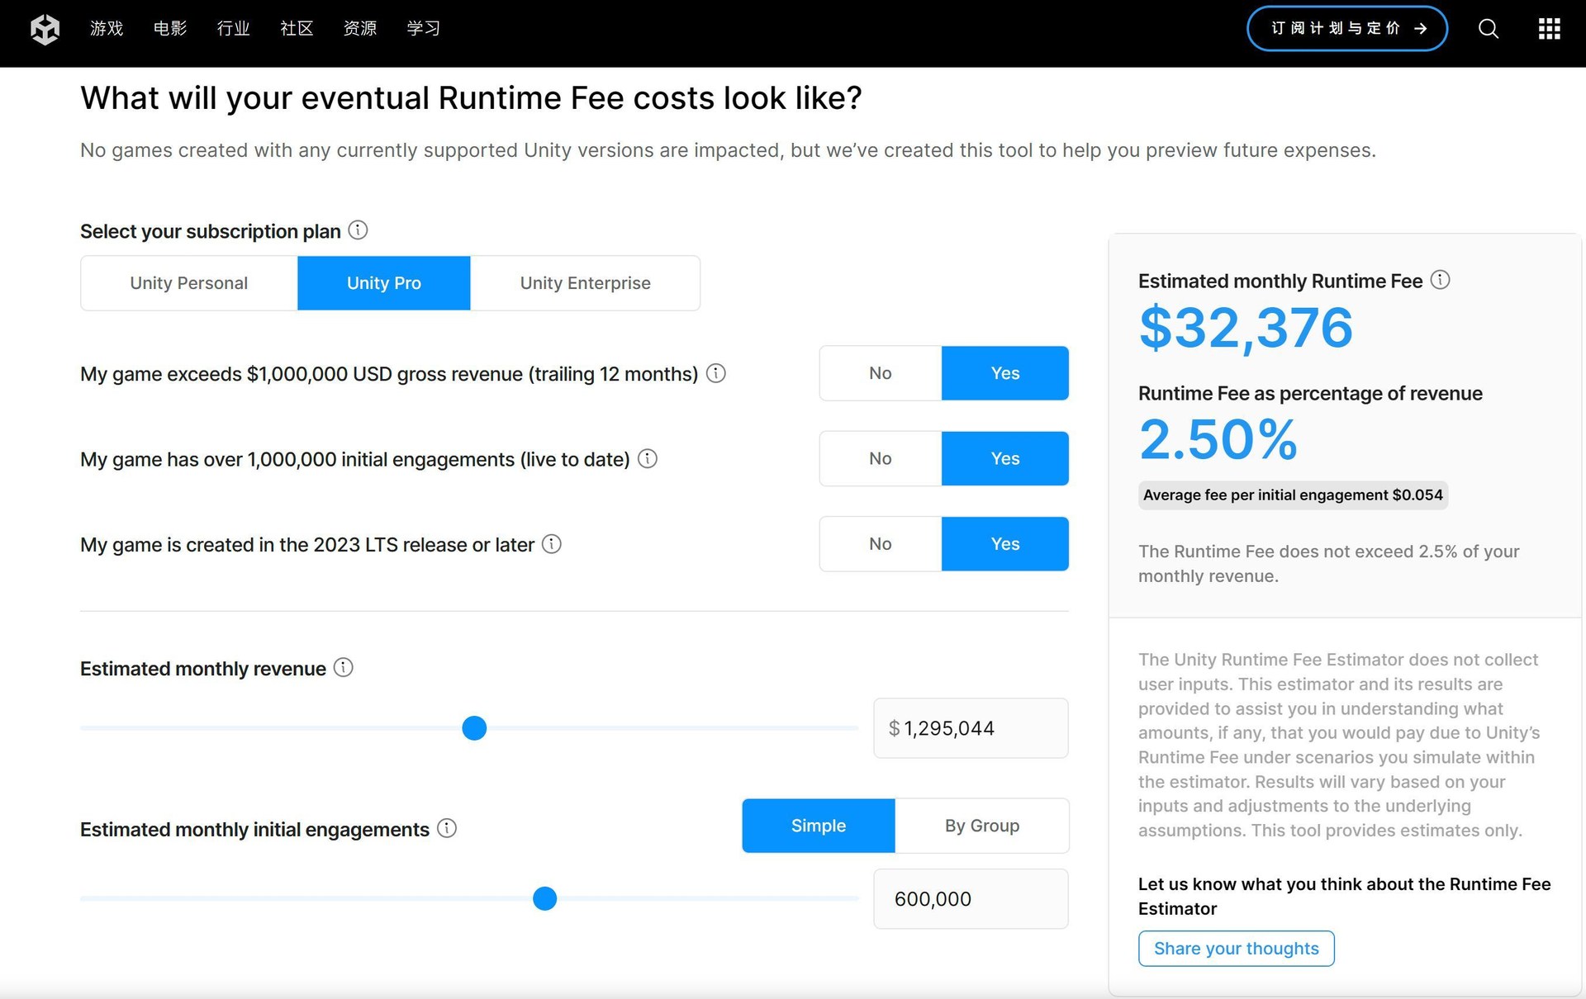Open the search magnifier icon
Image resolution: width=1586 pixels, height=999 pixels.
1488,29
